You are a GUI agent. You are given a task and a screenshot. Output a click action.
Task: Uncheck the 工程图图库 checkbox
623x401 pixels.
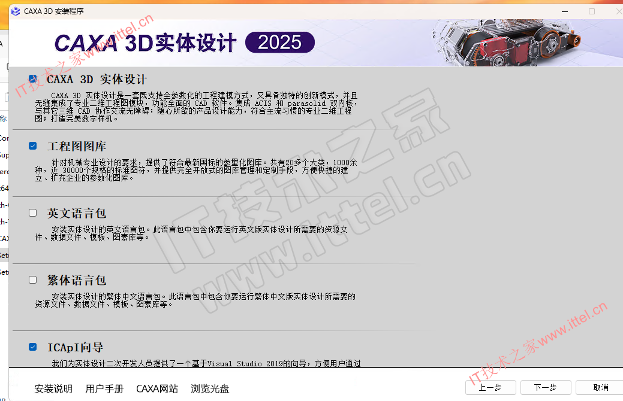tap(32, 146)
